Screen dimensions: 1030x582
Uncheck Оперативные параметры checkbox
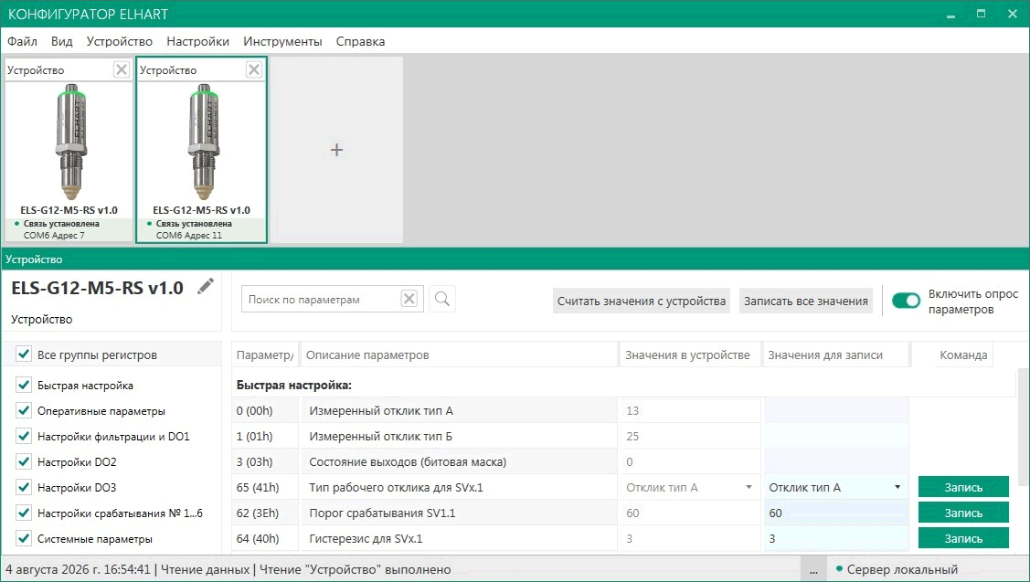pos(24,410)
